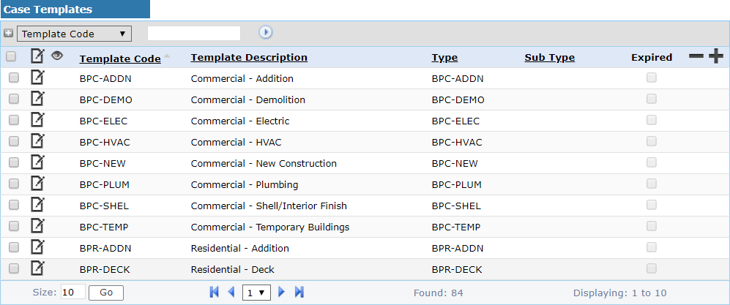Screen dimensions: 730x305
Task: Tick the checkbox for BPC-PLUM row
Action: coord(13,184)
